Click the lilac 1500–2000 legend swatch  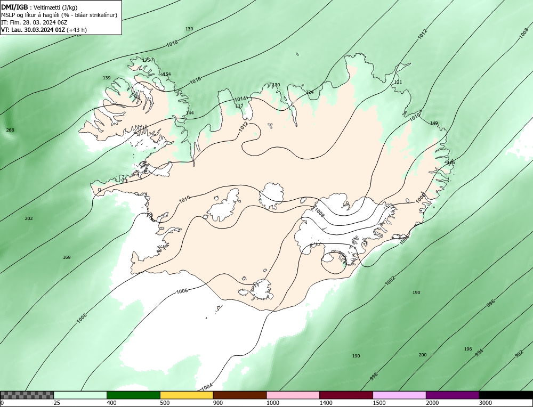(x=399, y=395)
